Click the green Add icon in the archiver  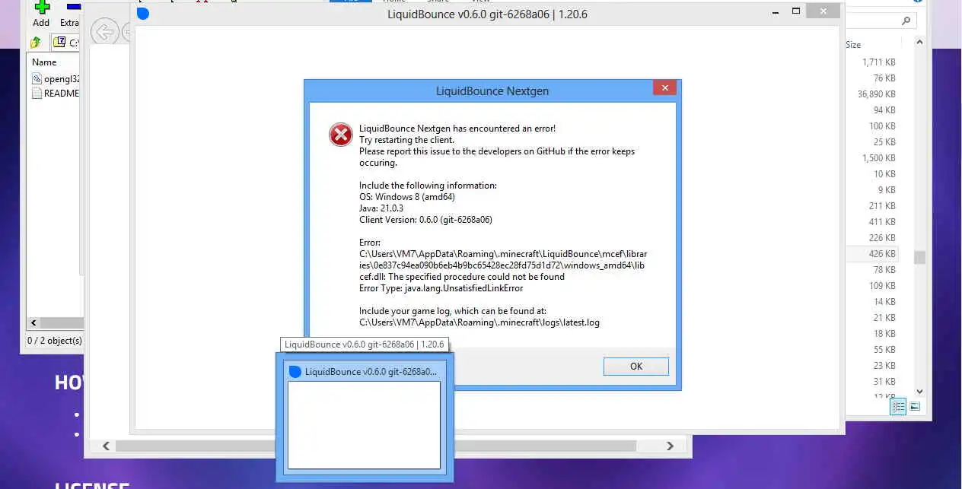click(x=42, y=7)
